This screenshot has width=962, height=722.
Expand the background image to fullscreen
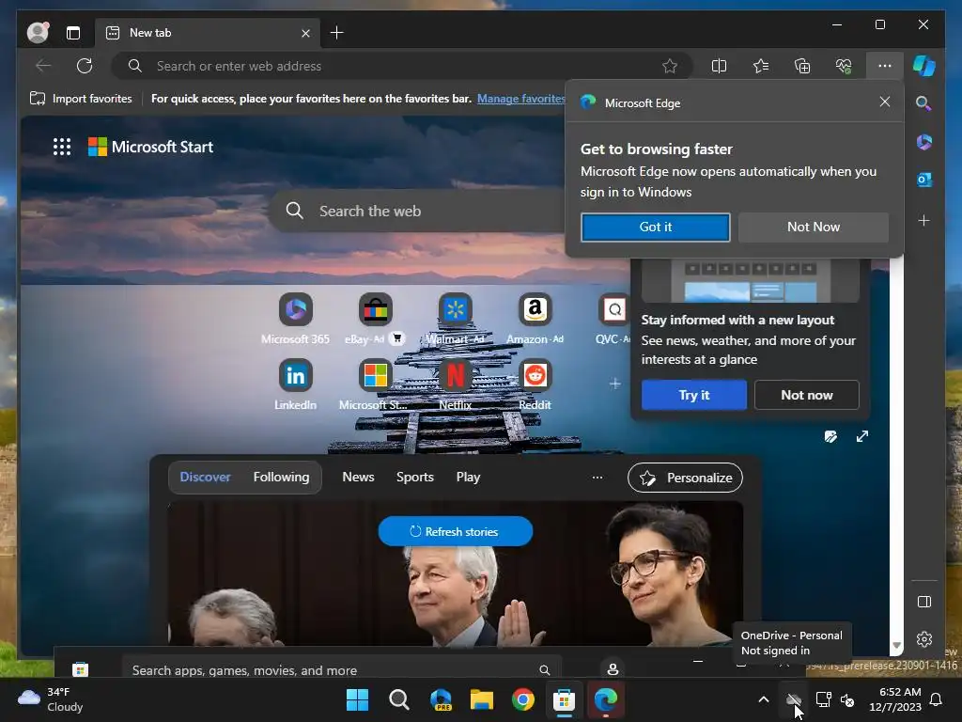(x=862, y=436)
